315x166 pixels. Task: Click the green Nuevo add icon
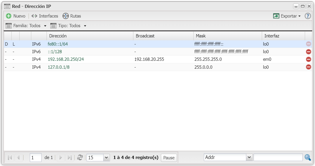click(x=9, y=16)
